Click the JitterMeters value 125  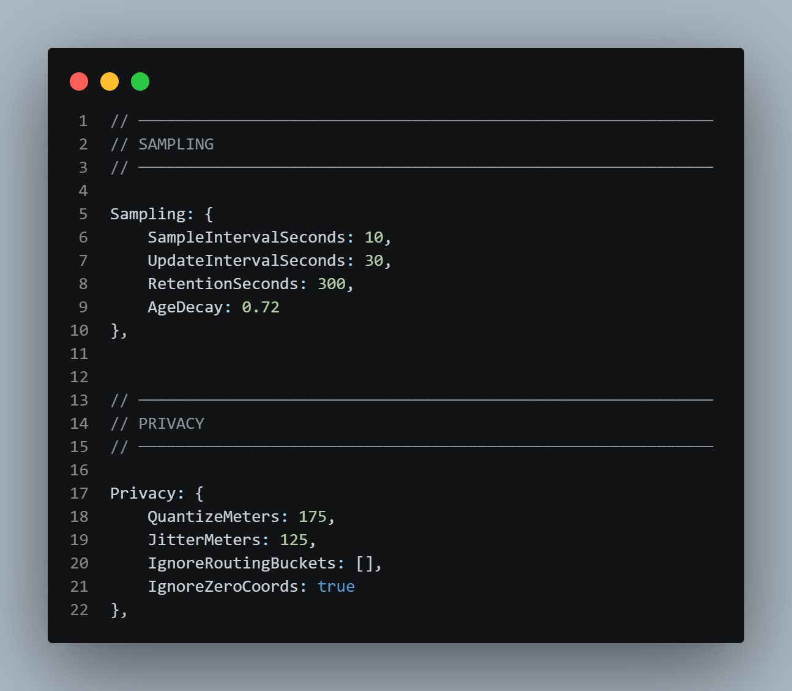click(294, 540)
